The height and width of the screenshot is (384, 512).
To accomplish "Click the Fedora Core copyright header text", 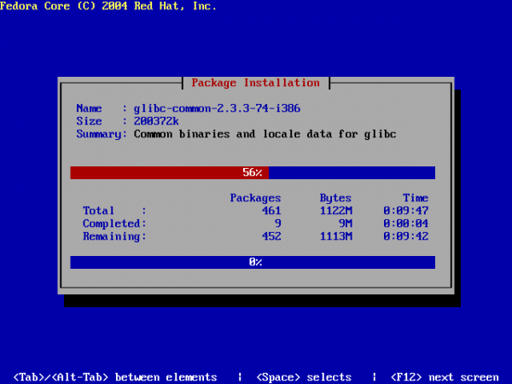I will 108,6.
